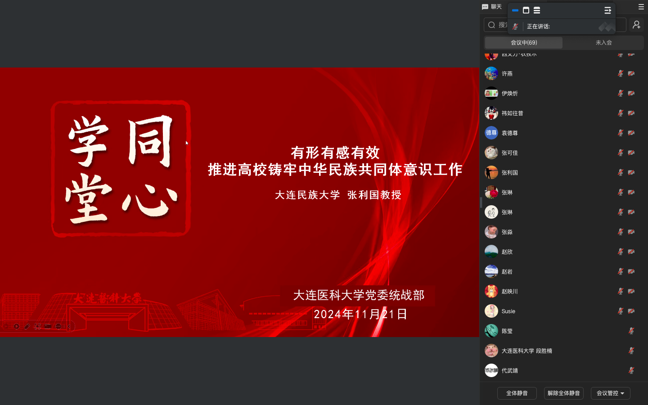Toggle 袁德尊's camera status
Image resolution: width=648 pixels, height=405 pixels.
coord(631,133)
